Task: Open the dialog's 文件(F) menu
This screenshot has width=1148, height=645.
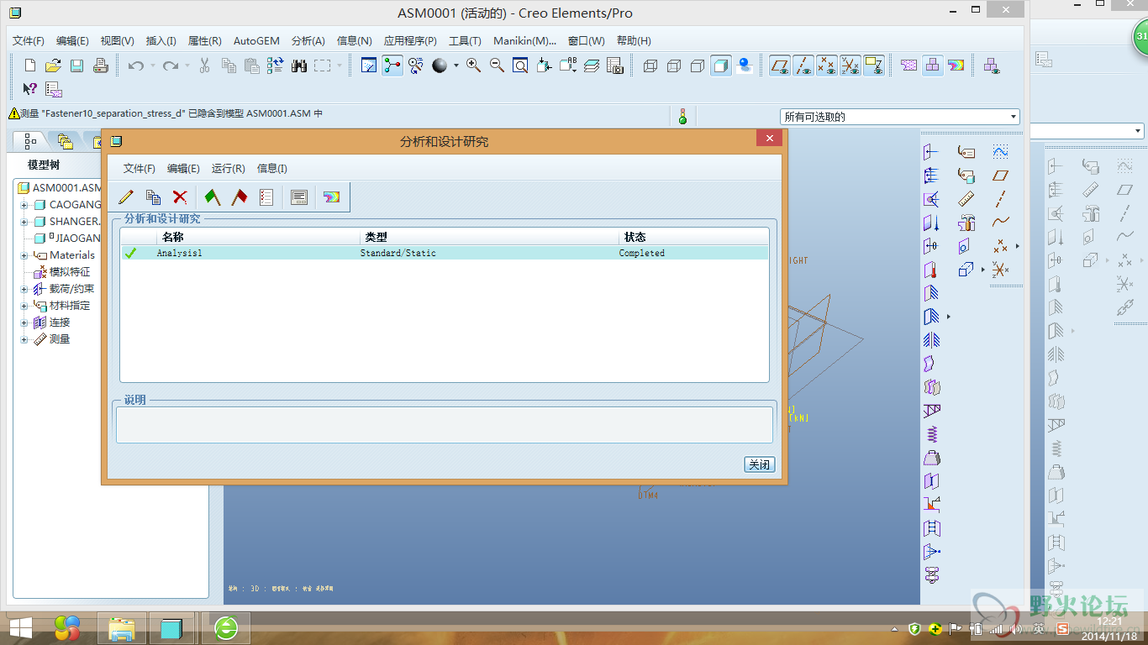Action: click(x=140, y=169)
